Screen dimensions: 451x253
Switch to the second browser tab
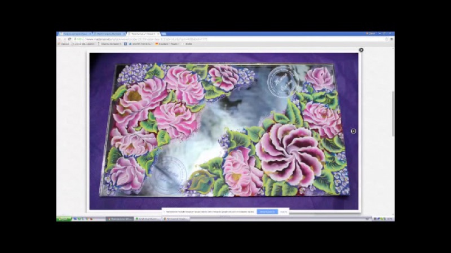[x=110, y=34]
